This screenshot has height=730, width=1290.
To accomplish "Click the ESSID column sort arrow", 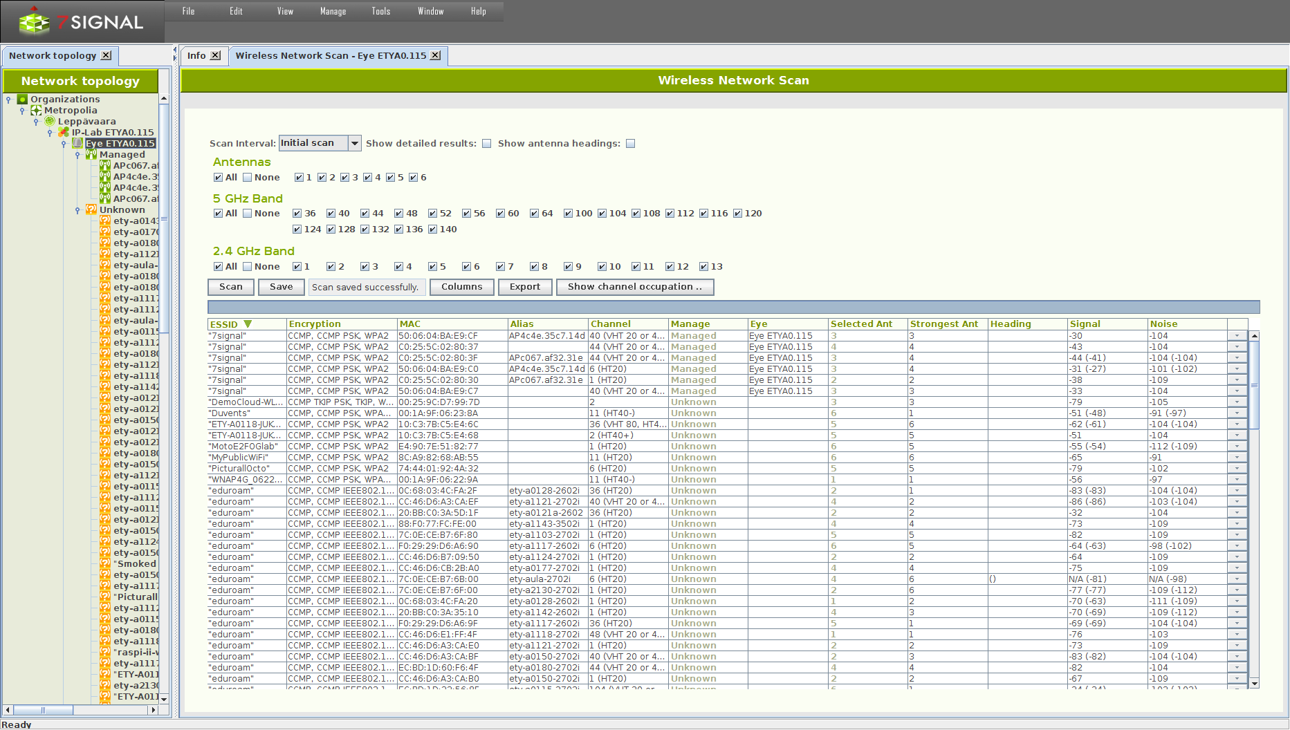I will click(x=248, y=324).
